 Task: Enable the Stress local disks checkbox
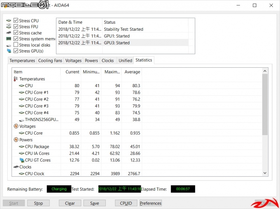16,45
